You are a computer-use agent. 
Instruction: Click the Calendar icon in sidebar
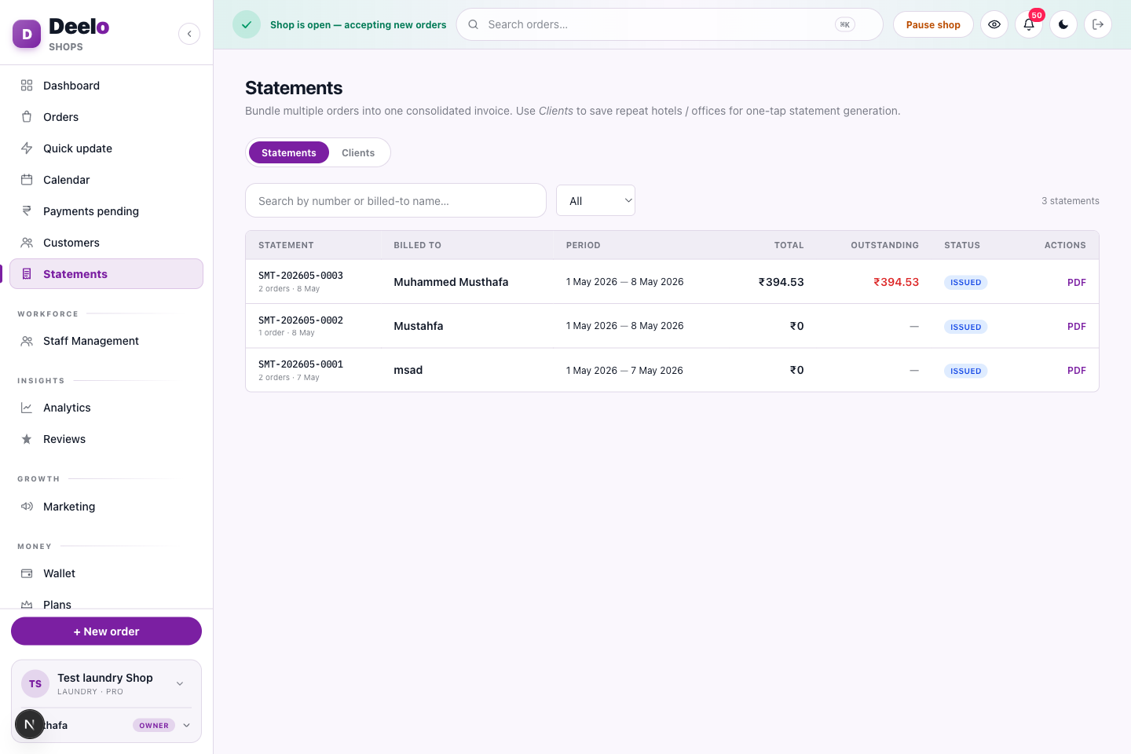(27, 180)
